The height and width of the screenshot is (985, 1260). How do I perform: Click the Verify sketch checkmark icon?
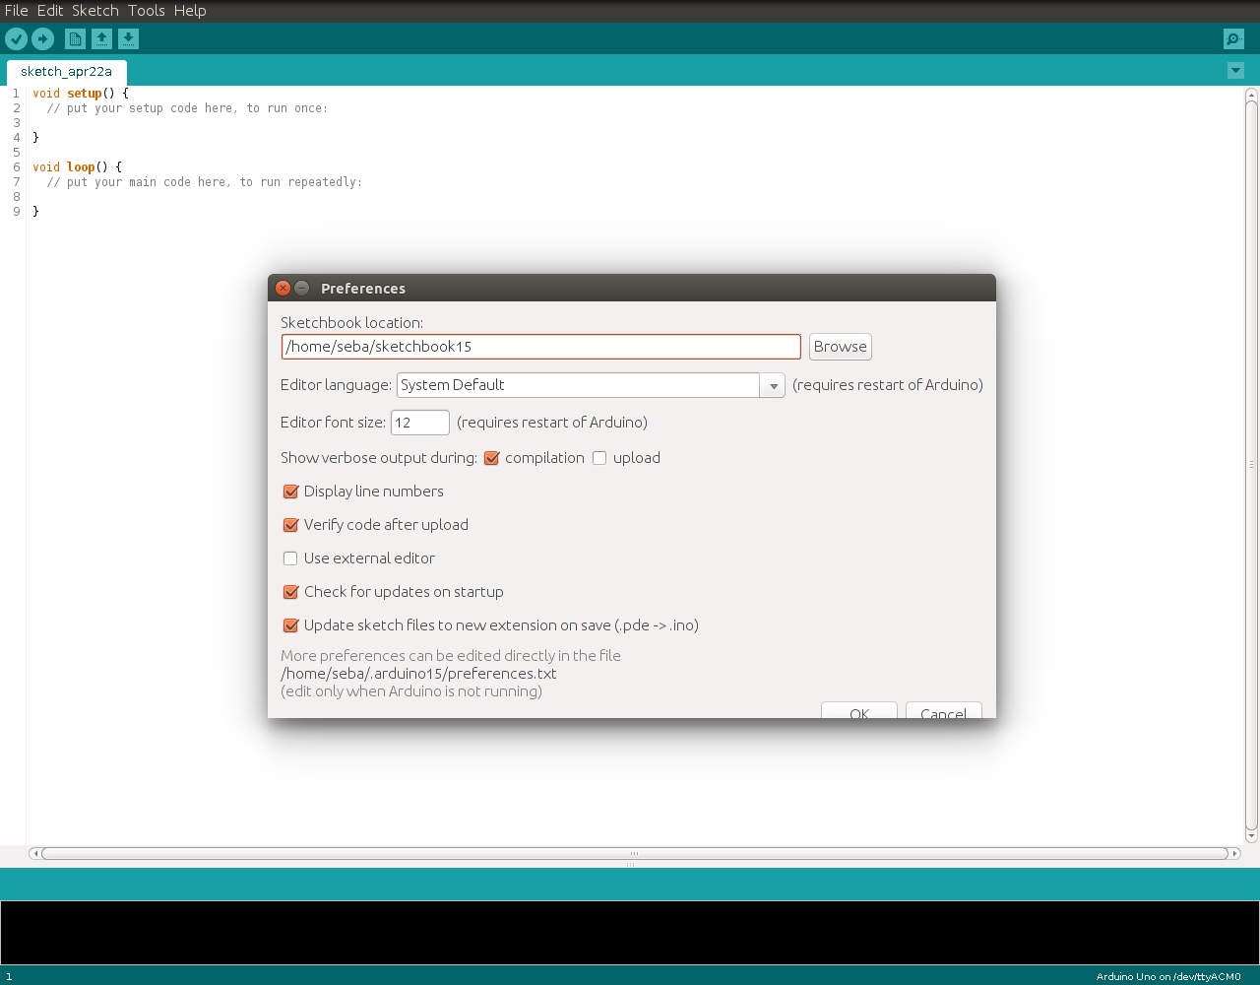[17, 39]
